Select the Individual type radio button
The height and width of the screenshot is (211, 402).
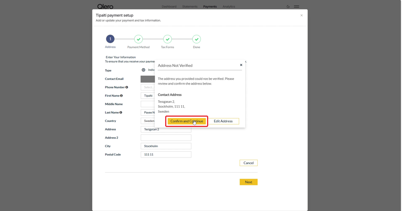coord(144,70)
